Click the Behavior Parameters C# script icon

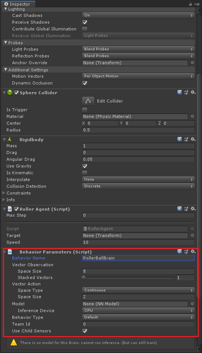click(10, 252)
